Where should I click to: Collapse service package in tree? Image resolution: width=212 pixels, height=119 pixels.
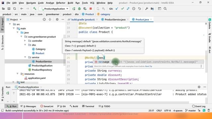pyautogui.click(x=25, y=57)
